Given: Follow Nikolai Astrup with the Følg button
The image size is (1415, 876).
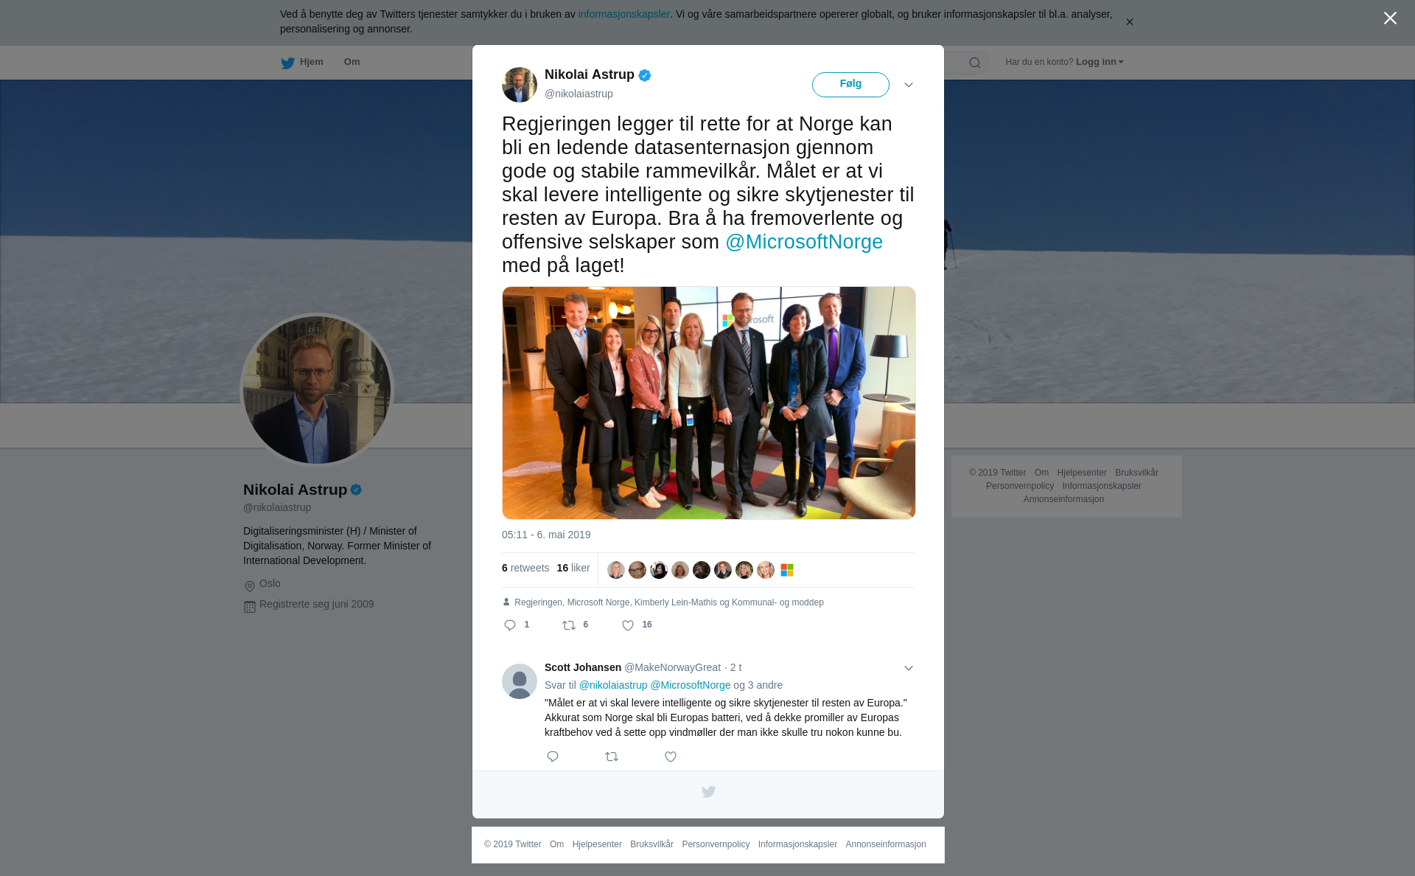Looking at the screenshot, I should [x=850, y=84].
